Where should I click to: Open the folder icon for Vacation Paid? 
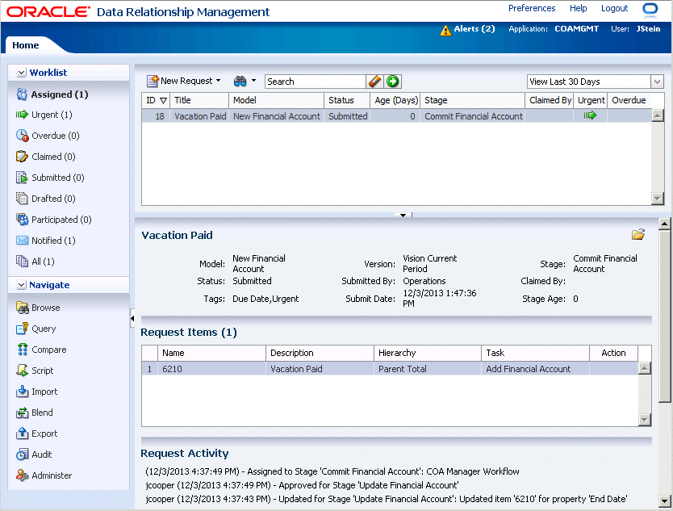tap(638, 235)
